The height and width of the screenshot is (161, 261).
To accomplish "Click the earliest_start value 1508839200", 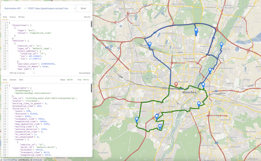I will click(x=48, y=64).
